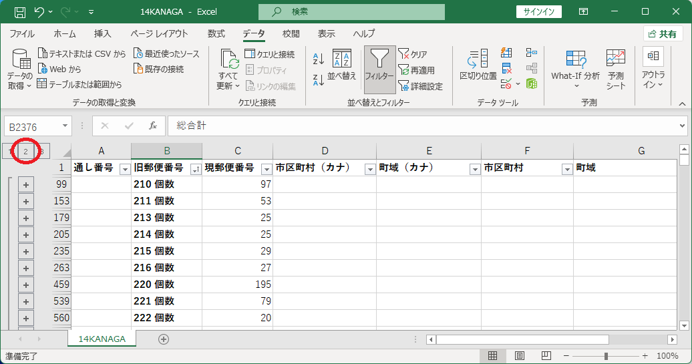Switch to Page Break Preview status icon
692x364 pixels.
[x=546, y=355]
